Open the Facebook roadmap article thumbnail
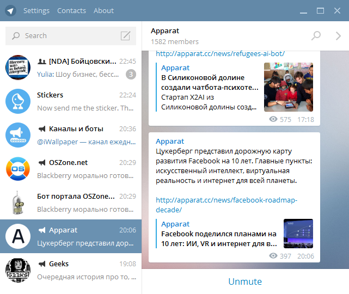Viewport: 349px width, 294px height. coord(298,234)
